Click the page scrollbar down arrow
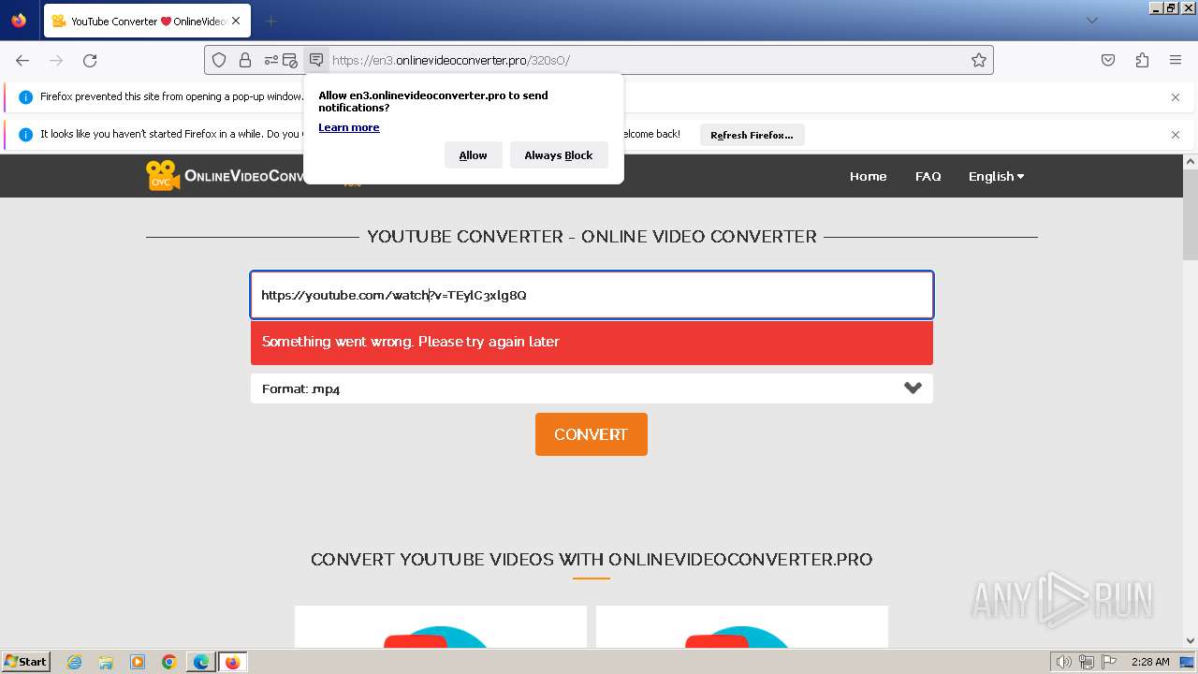This screenshot has width=1198, height=674. 1190,640
